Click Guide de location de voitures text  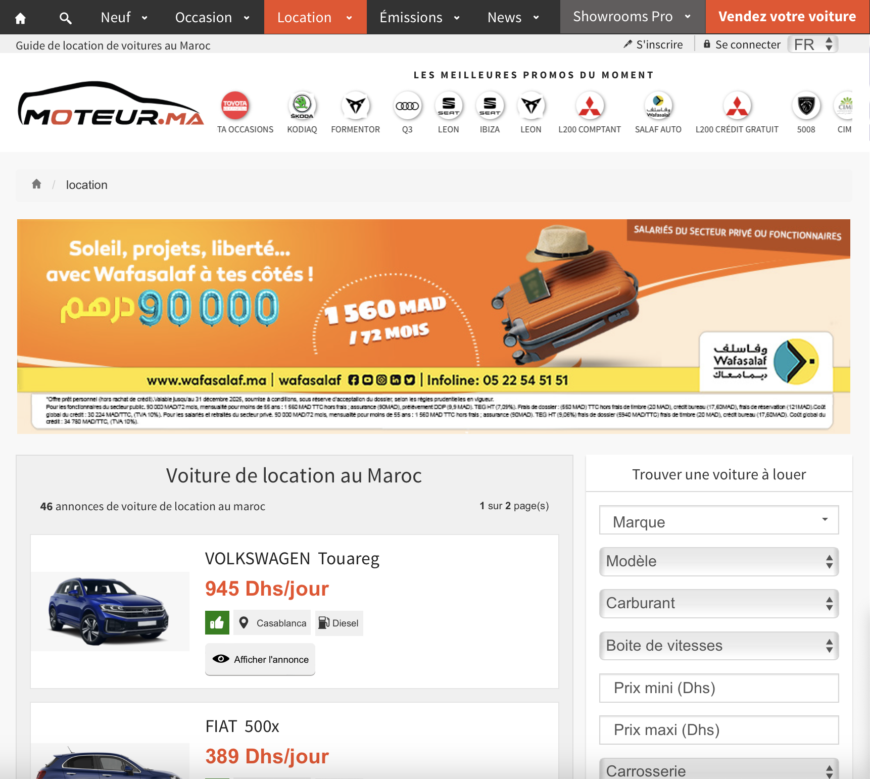[x=113, y=45]
